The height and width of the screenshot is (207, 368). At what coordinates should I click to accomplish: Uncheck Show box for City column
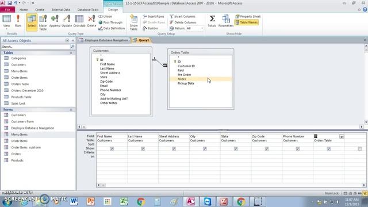(x=205, y=148)
